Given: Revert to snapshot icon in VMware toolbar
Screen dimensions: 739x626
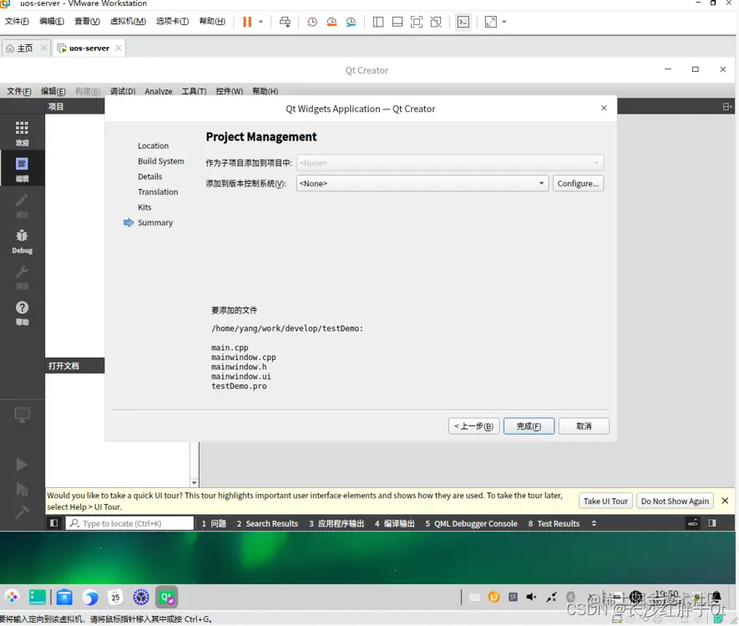Looking at the screenshot, I should click(332, 22).
